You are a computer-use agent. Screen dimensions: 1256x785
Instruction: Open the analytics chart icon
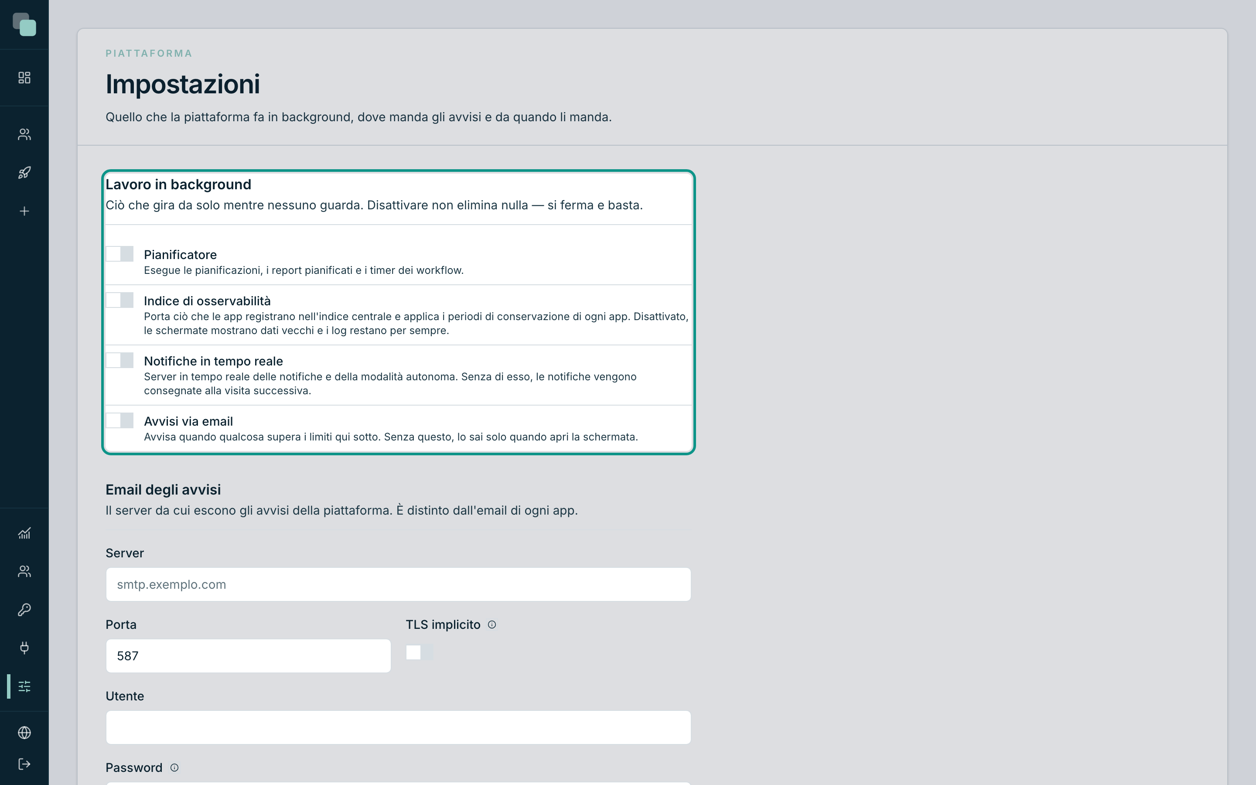(x=24, y=533)
